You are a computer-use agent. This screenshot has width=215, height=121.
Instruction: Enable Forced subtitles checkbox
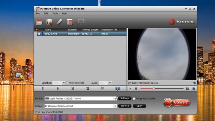coord(67,83)
